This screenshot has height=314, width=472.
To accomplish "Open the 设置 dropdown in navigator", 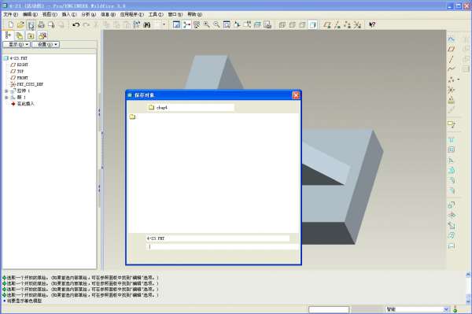I will pos(46,45).
